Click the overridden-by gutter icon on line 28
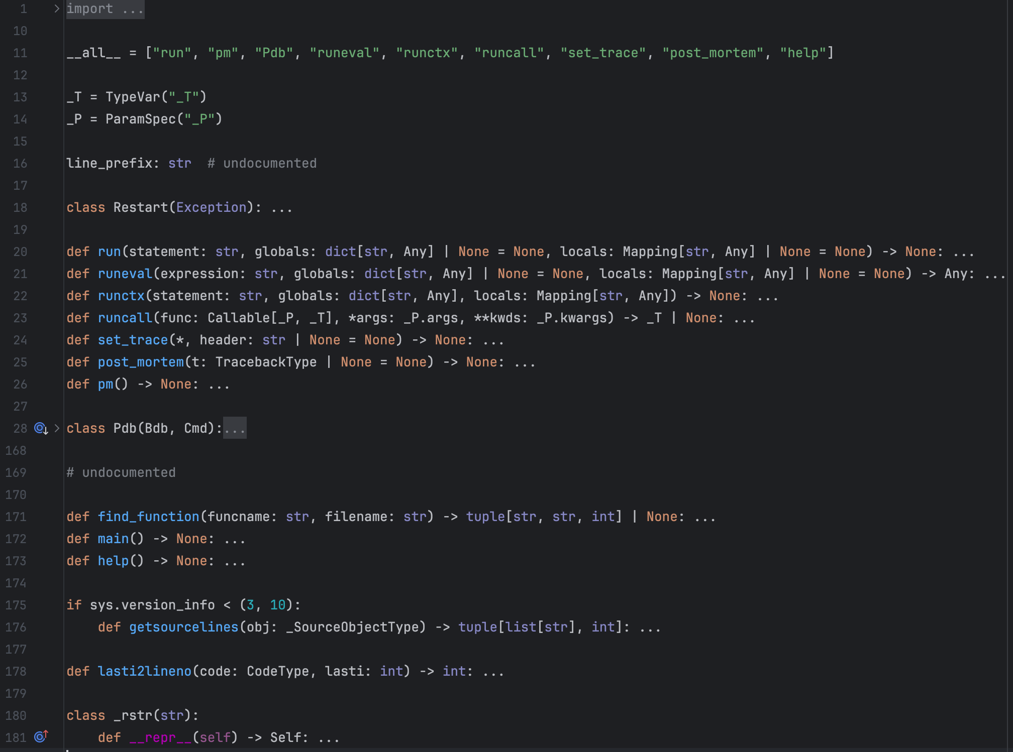This screenshot has width=1013, height=752. [41, 428]
